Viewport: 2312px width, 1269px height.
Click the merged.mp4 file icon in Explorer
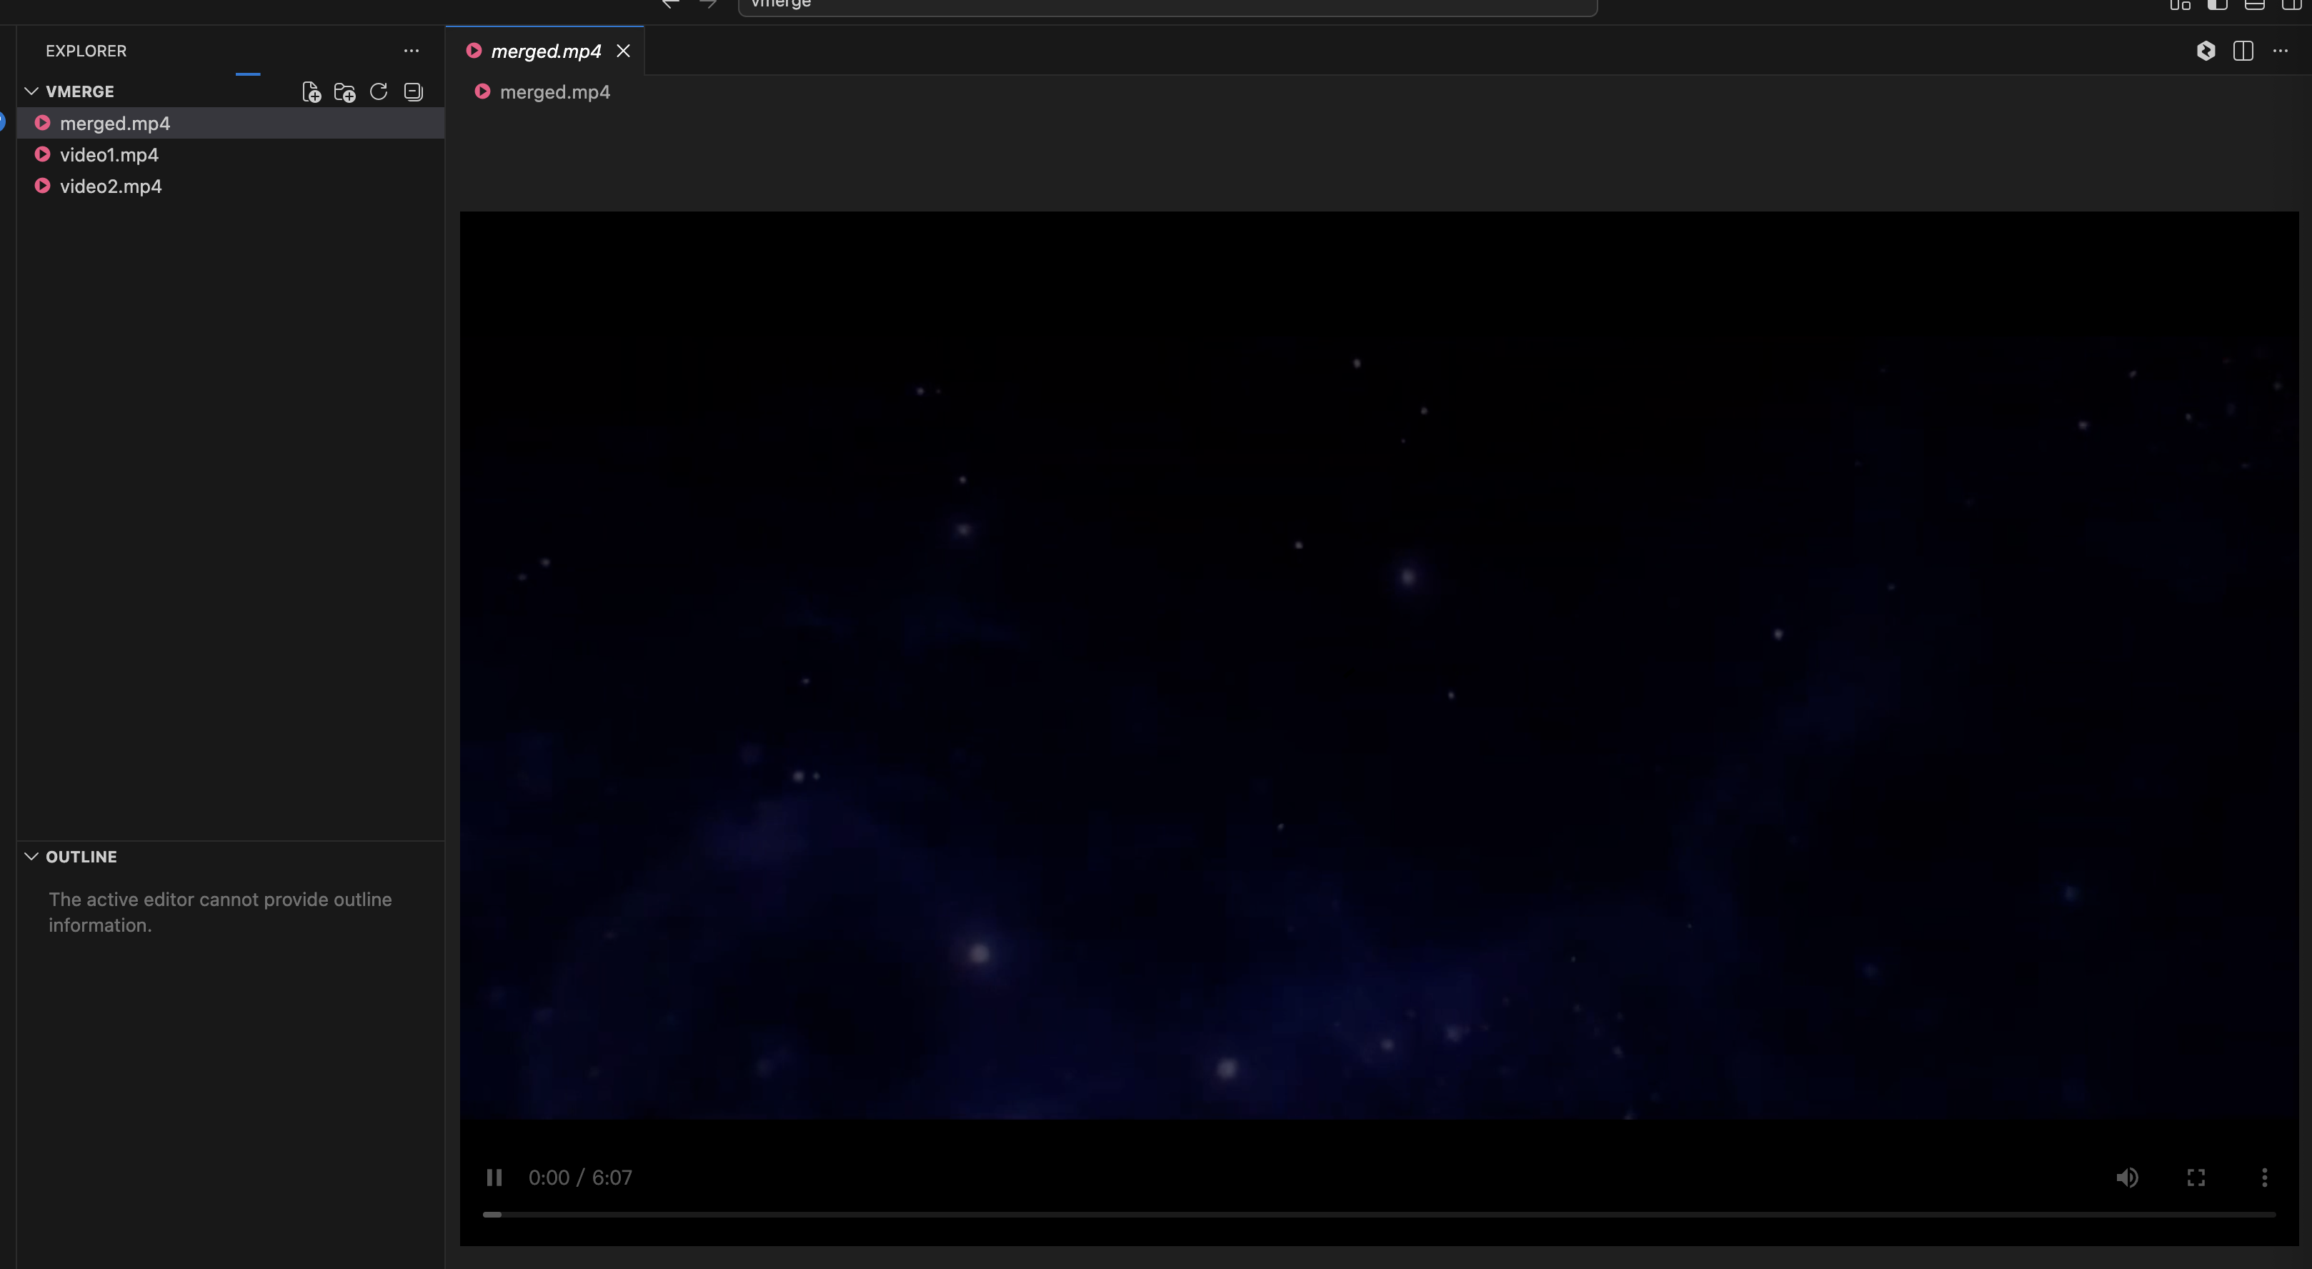point(42,122)
